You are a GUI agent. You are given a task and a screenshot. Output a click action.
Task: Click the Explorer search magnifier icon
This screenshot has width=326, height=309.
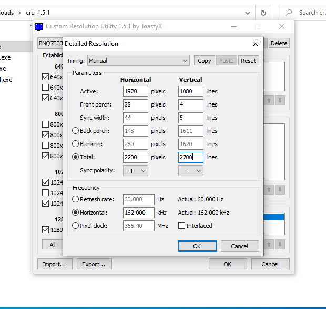(289, 12)
